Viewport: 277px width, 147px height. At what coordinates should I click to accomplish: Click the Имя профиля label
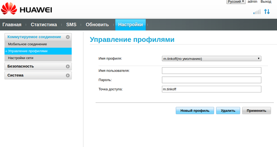pos(110,58)
